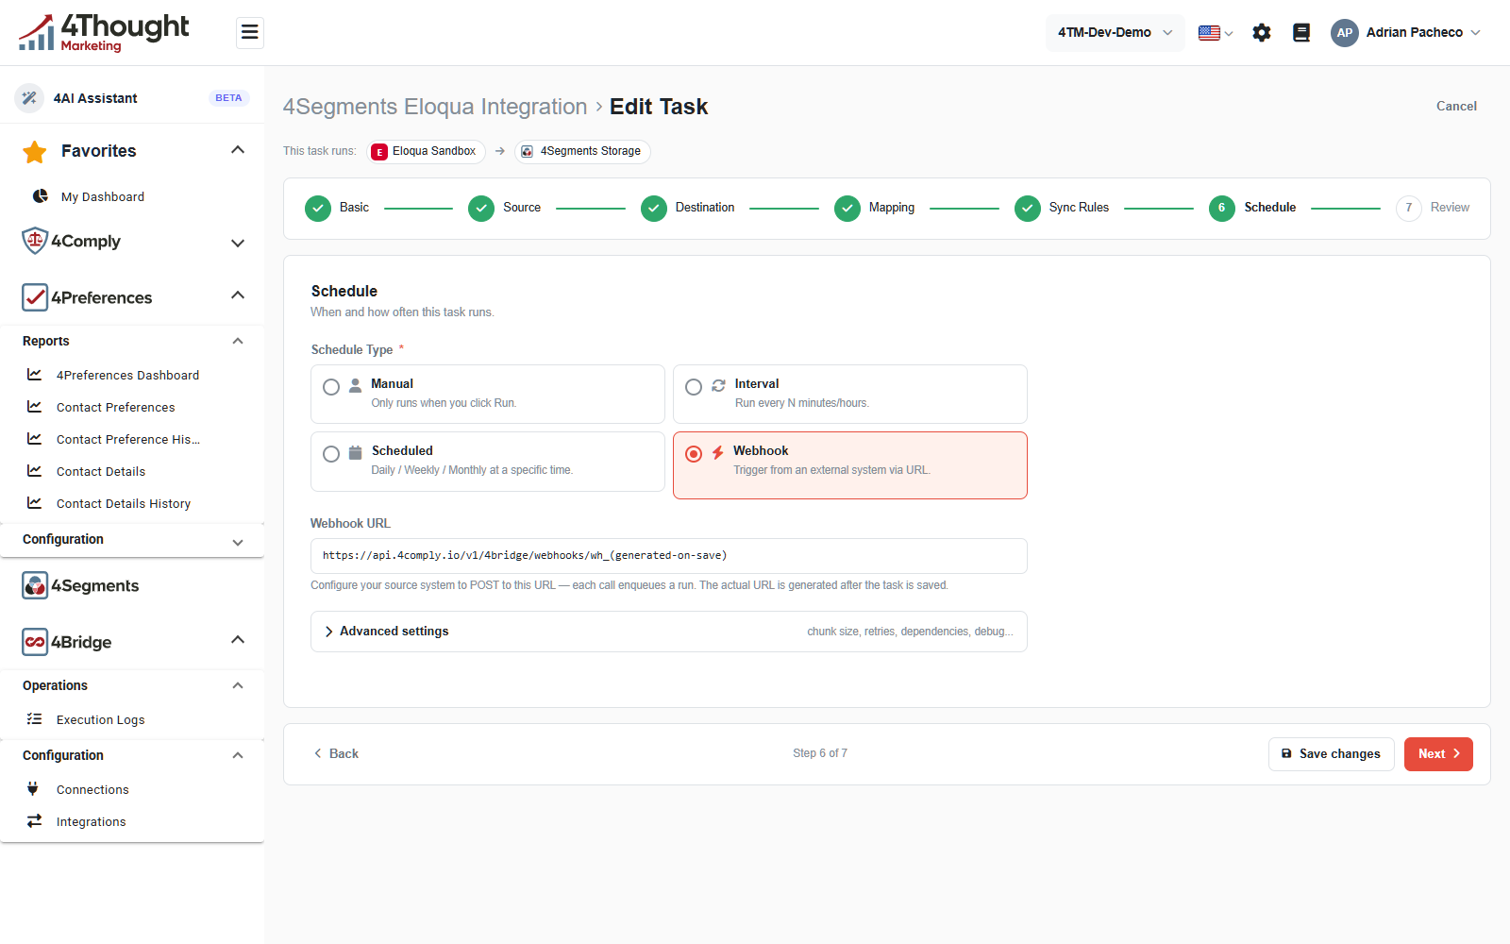The height and width of the screenshot is (944, 1510).
Task: Collapse the Reports group chevron
Action: click(x=238, y=341)
